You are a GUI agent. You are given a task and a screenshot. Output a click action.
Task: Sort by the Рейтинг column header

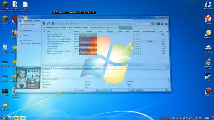click(136, 31)
